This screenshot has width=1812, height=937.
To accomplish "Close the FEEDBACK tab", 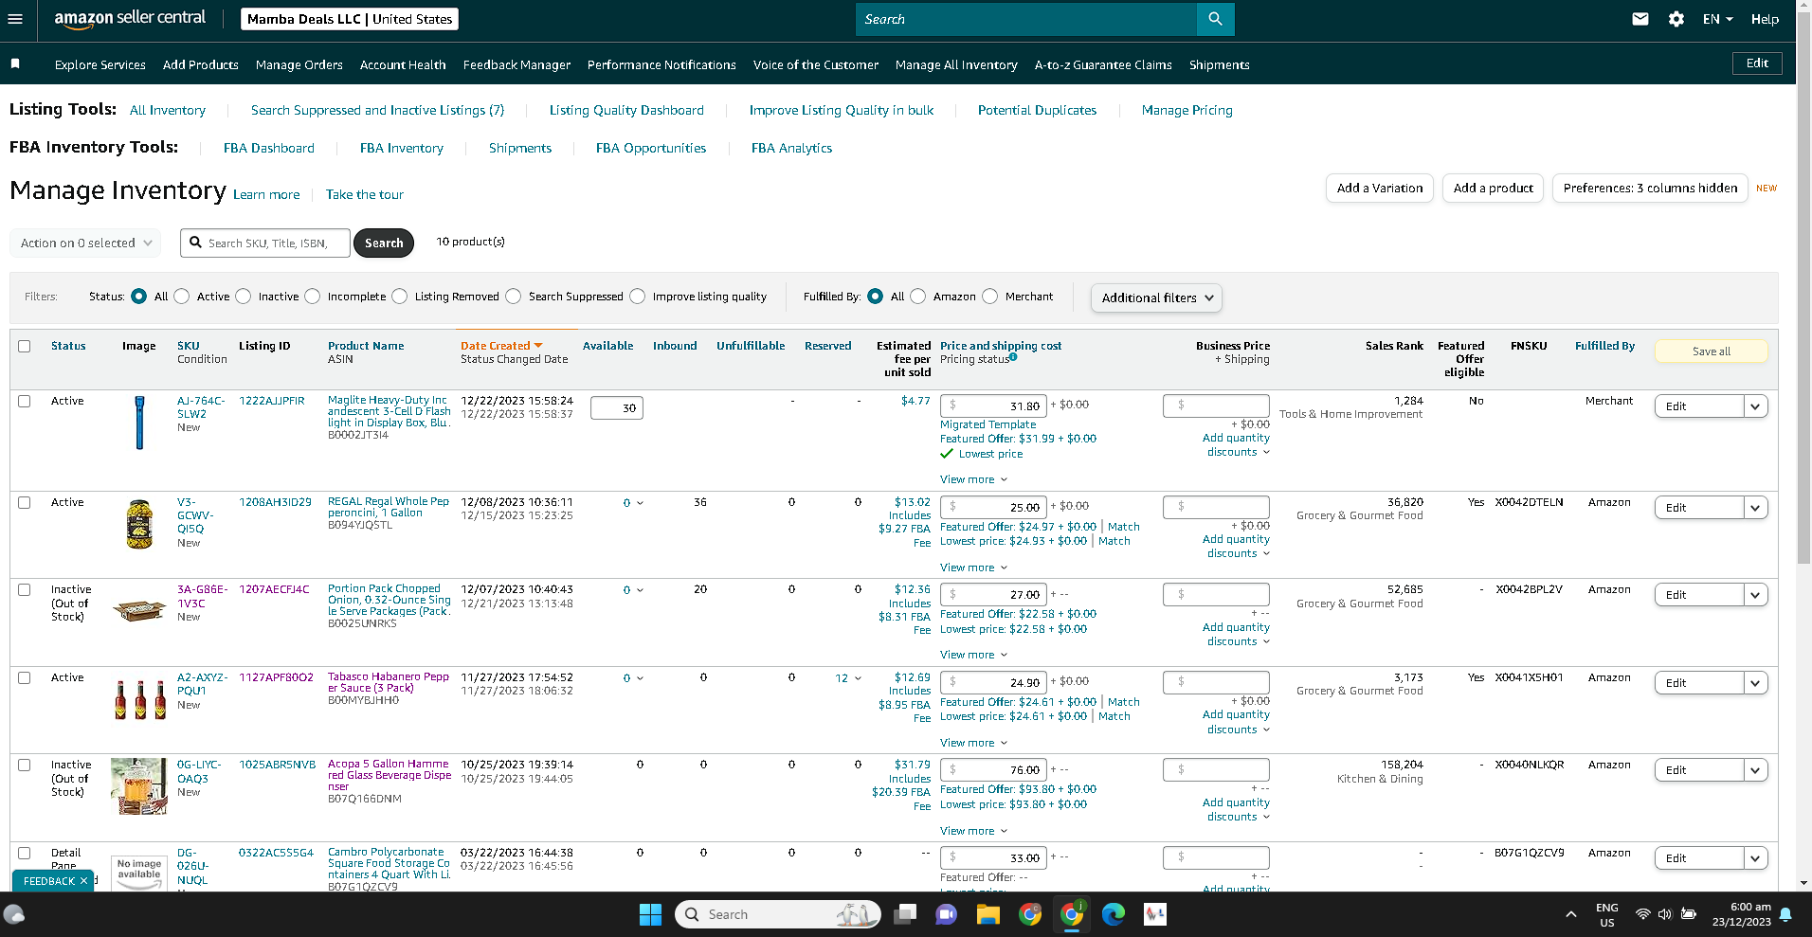I will click(x=83, y=881).
